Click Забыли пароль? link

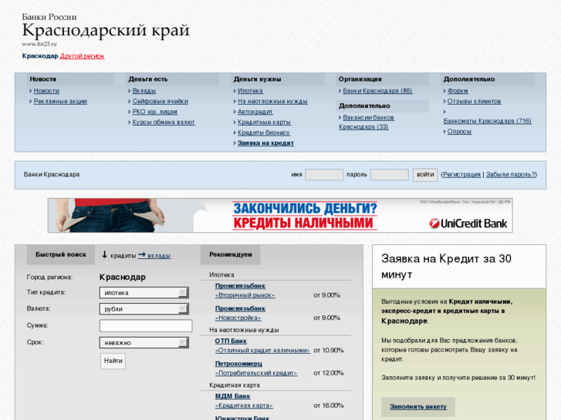point(511,174)
